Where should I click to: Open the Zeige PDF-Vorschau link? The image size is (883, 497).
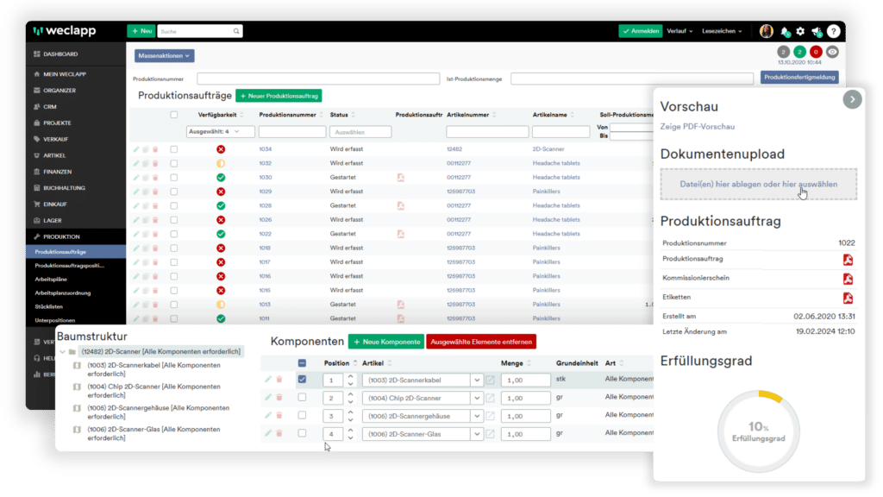(x=697, y=127)
